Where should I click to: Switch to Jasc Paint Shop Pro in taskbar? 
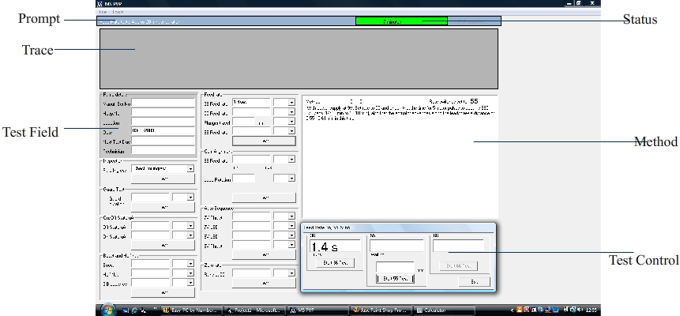(x=380, y=310)
